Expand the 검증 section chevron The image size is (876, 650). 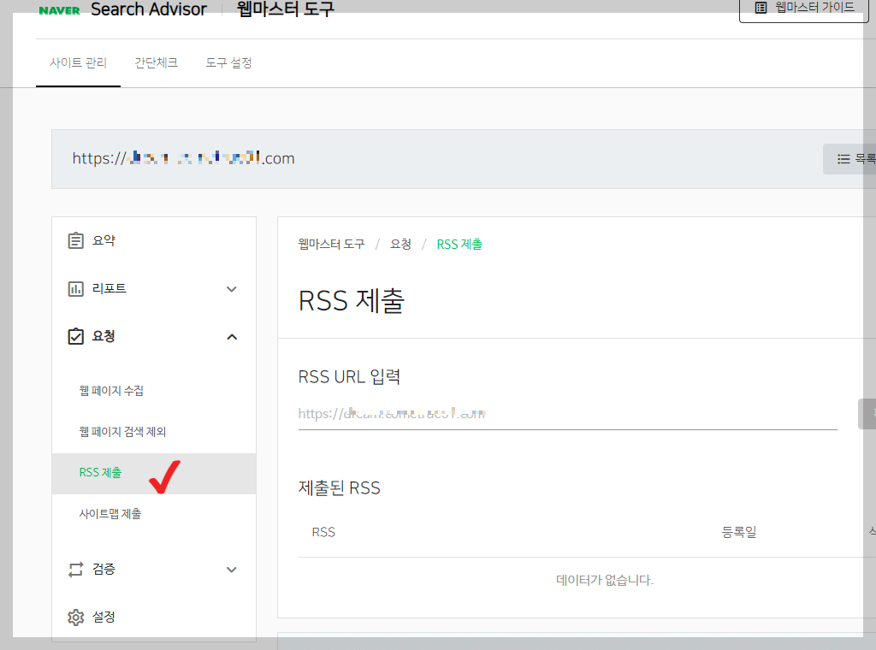(231, 569)
